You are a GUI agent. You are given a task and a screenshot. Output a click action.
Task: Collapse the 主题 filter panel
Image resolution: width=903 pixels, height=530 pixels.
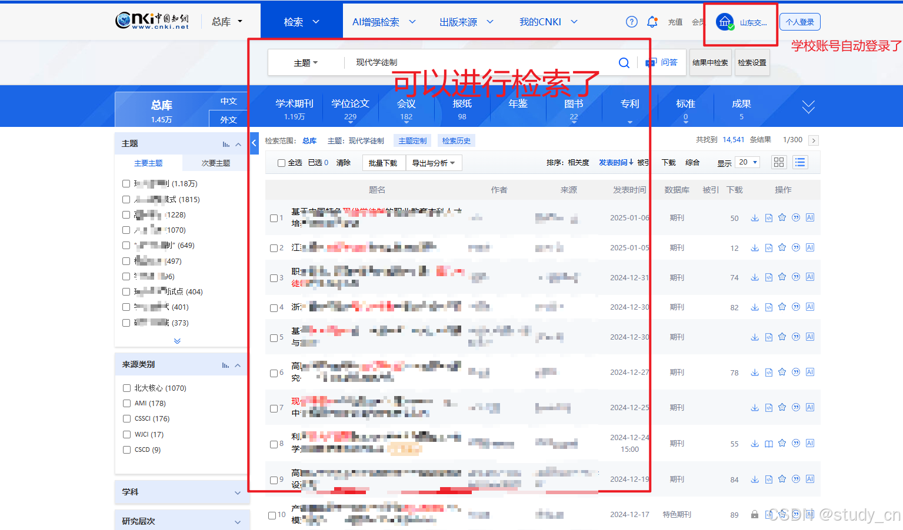(x=238, y=144)
